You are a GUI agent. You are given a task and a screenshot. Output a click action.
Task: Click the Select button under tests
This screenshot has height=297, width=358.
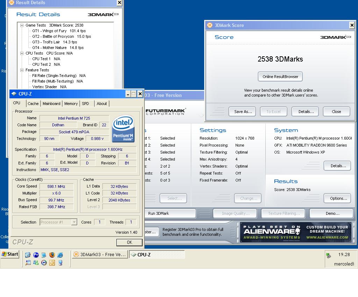(173, 198)
